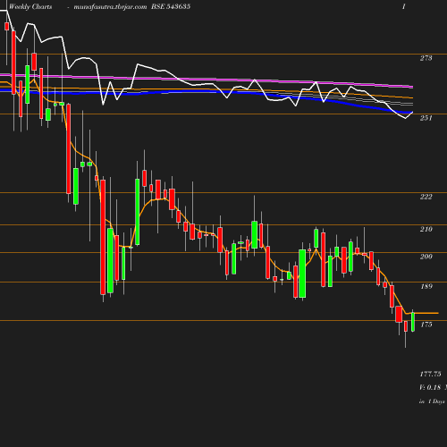
Task: Click the 177.75 last price value
Action: coord(430,374)
